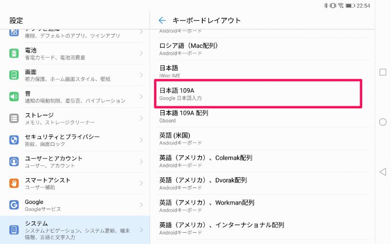Open the 画面 display settings icon
Image resolution: width=391 pixels, height=244 pixels.
14,75
